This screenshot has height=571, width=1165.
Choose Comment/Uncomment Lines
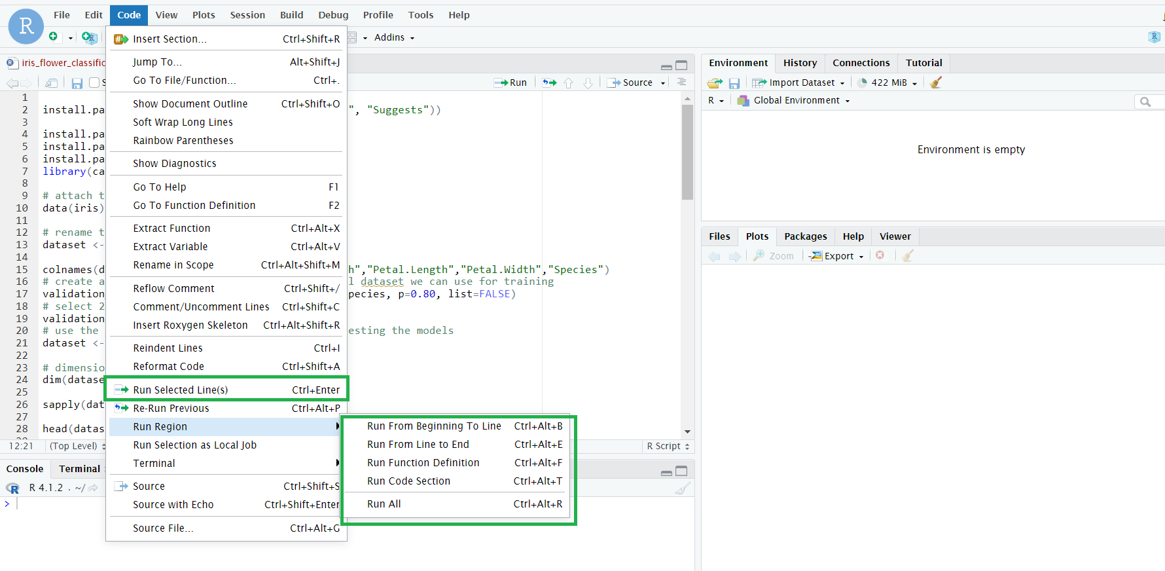(x=226, y=306)
